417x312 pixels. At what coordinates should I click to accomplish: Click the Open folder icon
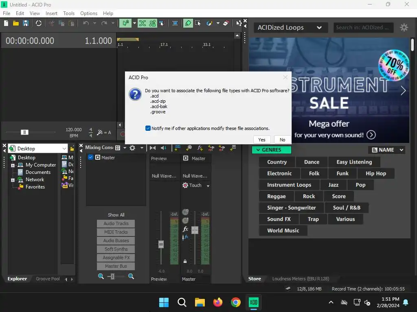pos(16,23)
